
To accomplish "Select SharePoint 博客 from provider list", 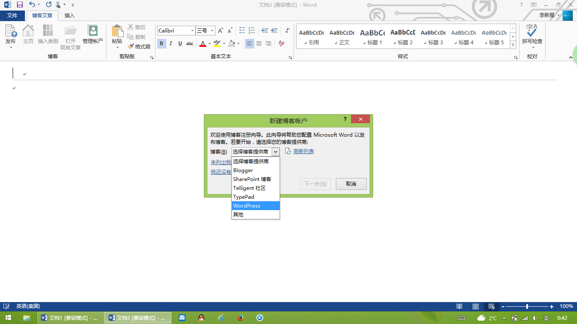I will [256, 179].
